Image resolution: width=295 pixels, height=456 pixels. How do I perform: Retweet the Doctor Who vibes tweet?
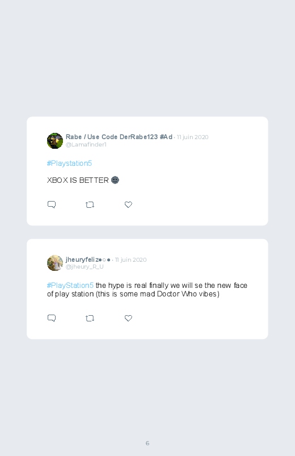pos(90,318)
